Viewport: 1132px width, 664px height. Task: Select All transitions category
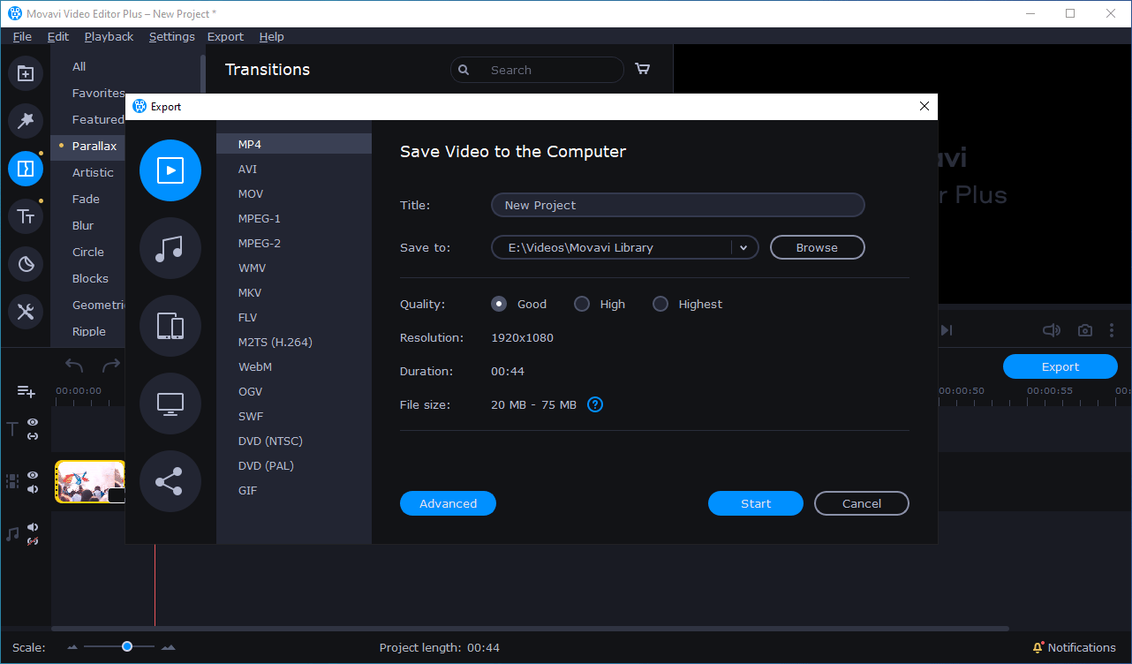[79, 66]
